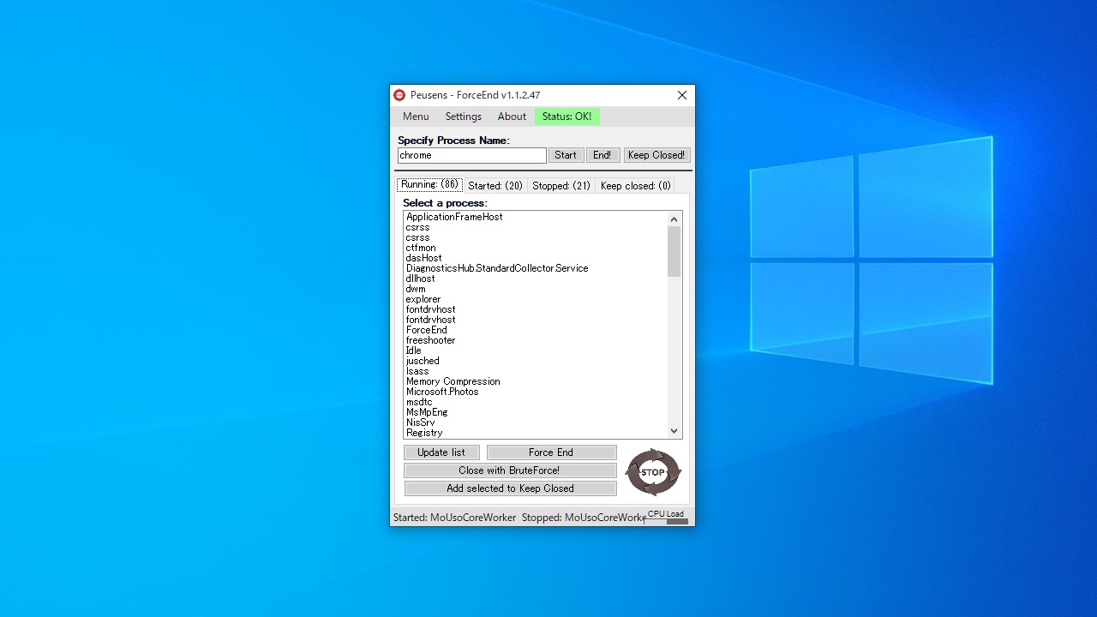Focus the process name field containing chrome
This screenshot has width=1097, height=617.
point(472,155)
